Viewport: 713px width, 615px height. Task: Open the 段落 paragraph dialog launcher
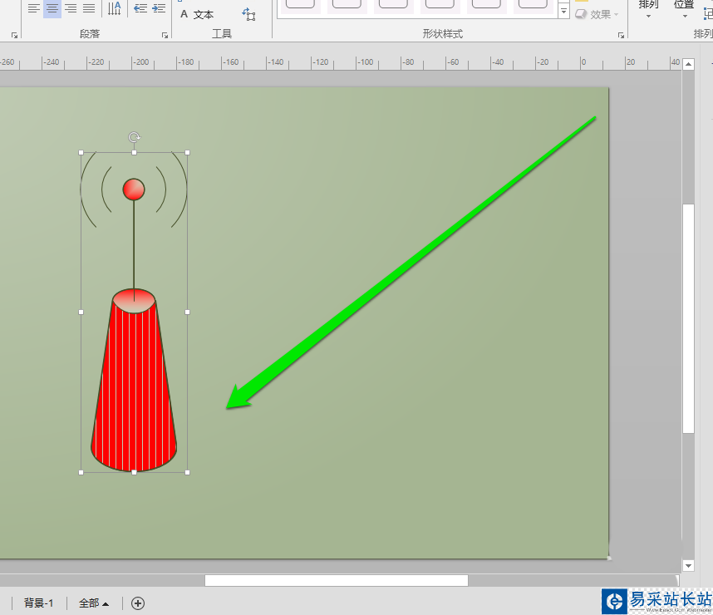[x=165, y=35]
